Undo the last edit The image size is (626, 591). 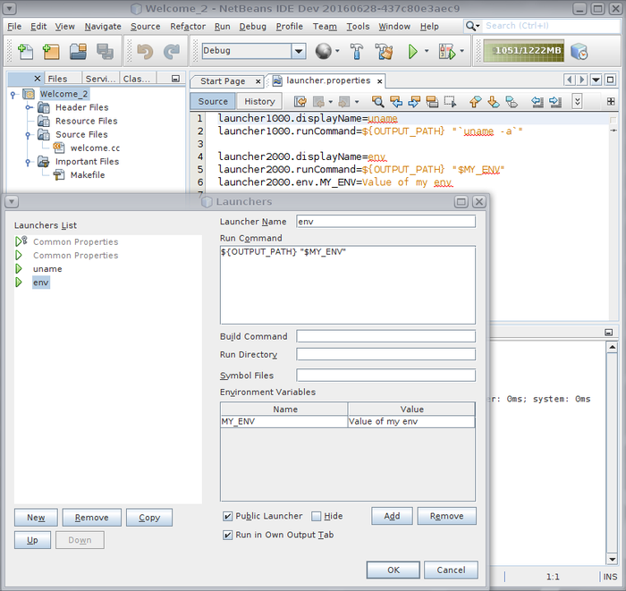pyautogui.click(x=145, y=52)
